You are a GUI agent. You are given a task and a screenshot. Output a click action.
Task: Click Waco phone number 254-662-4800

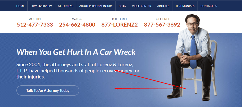pyautogui.click(x=77, y=25)
